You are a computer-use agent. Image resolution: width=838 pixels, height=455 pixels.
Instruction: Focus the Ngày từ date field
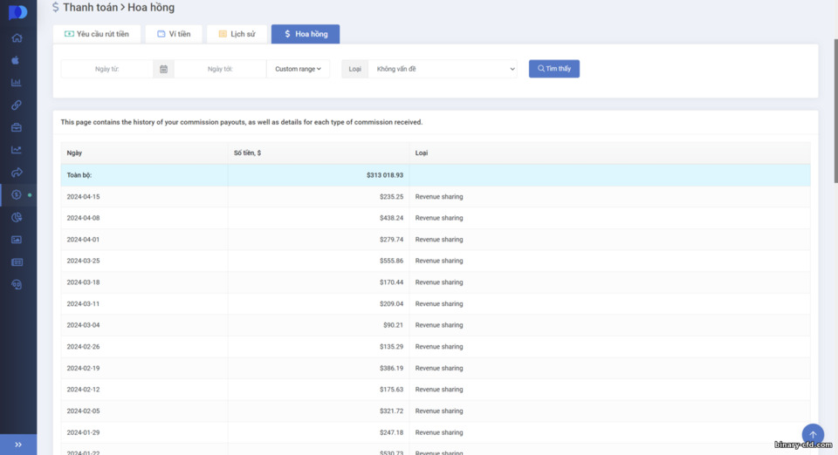coord(106,69)
